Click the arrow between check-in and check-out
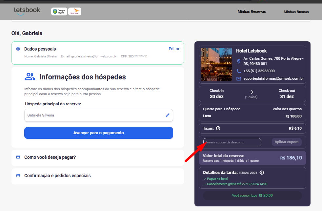 [251, 92]
